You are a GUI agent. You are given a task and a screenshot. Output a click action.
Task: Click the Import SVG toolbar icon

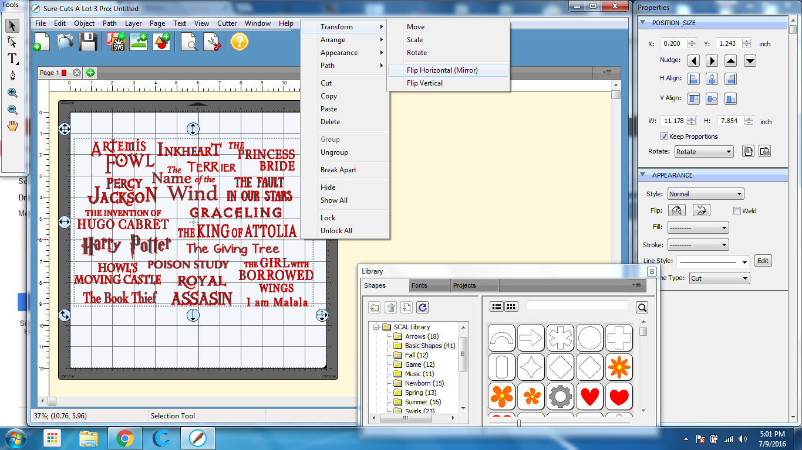click(x=116, y=42)
